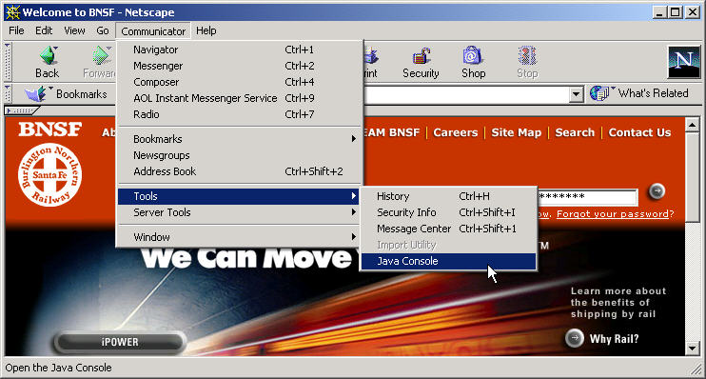Click the page scrollbar down arrow
This screenshot has width=706, height=379.
tap(692, 348)
